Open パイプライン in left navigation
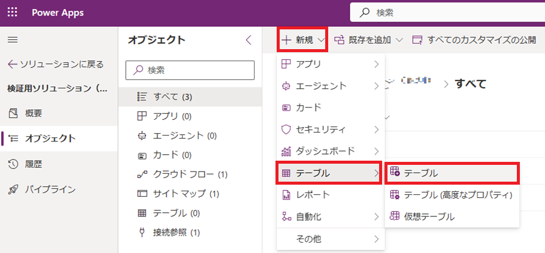Image resolution: width=545 pixels, height=253 pixels. click(59, 189)
